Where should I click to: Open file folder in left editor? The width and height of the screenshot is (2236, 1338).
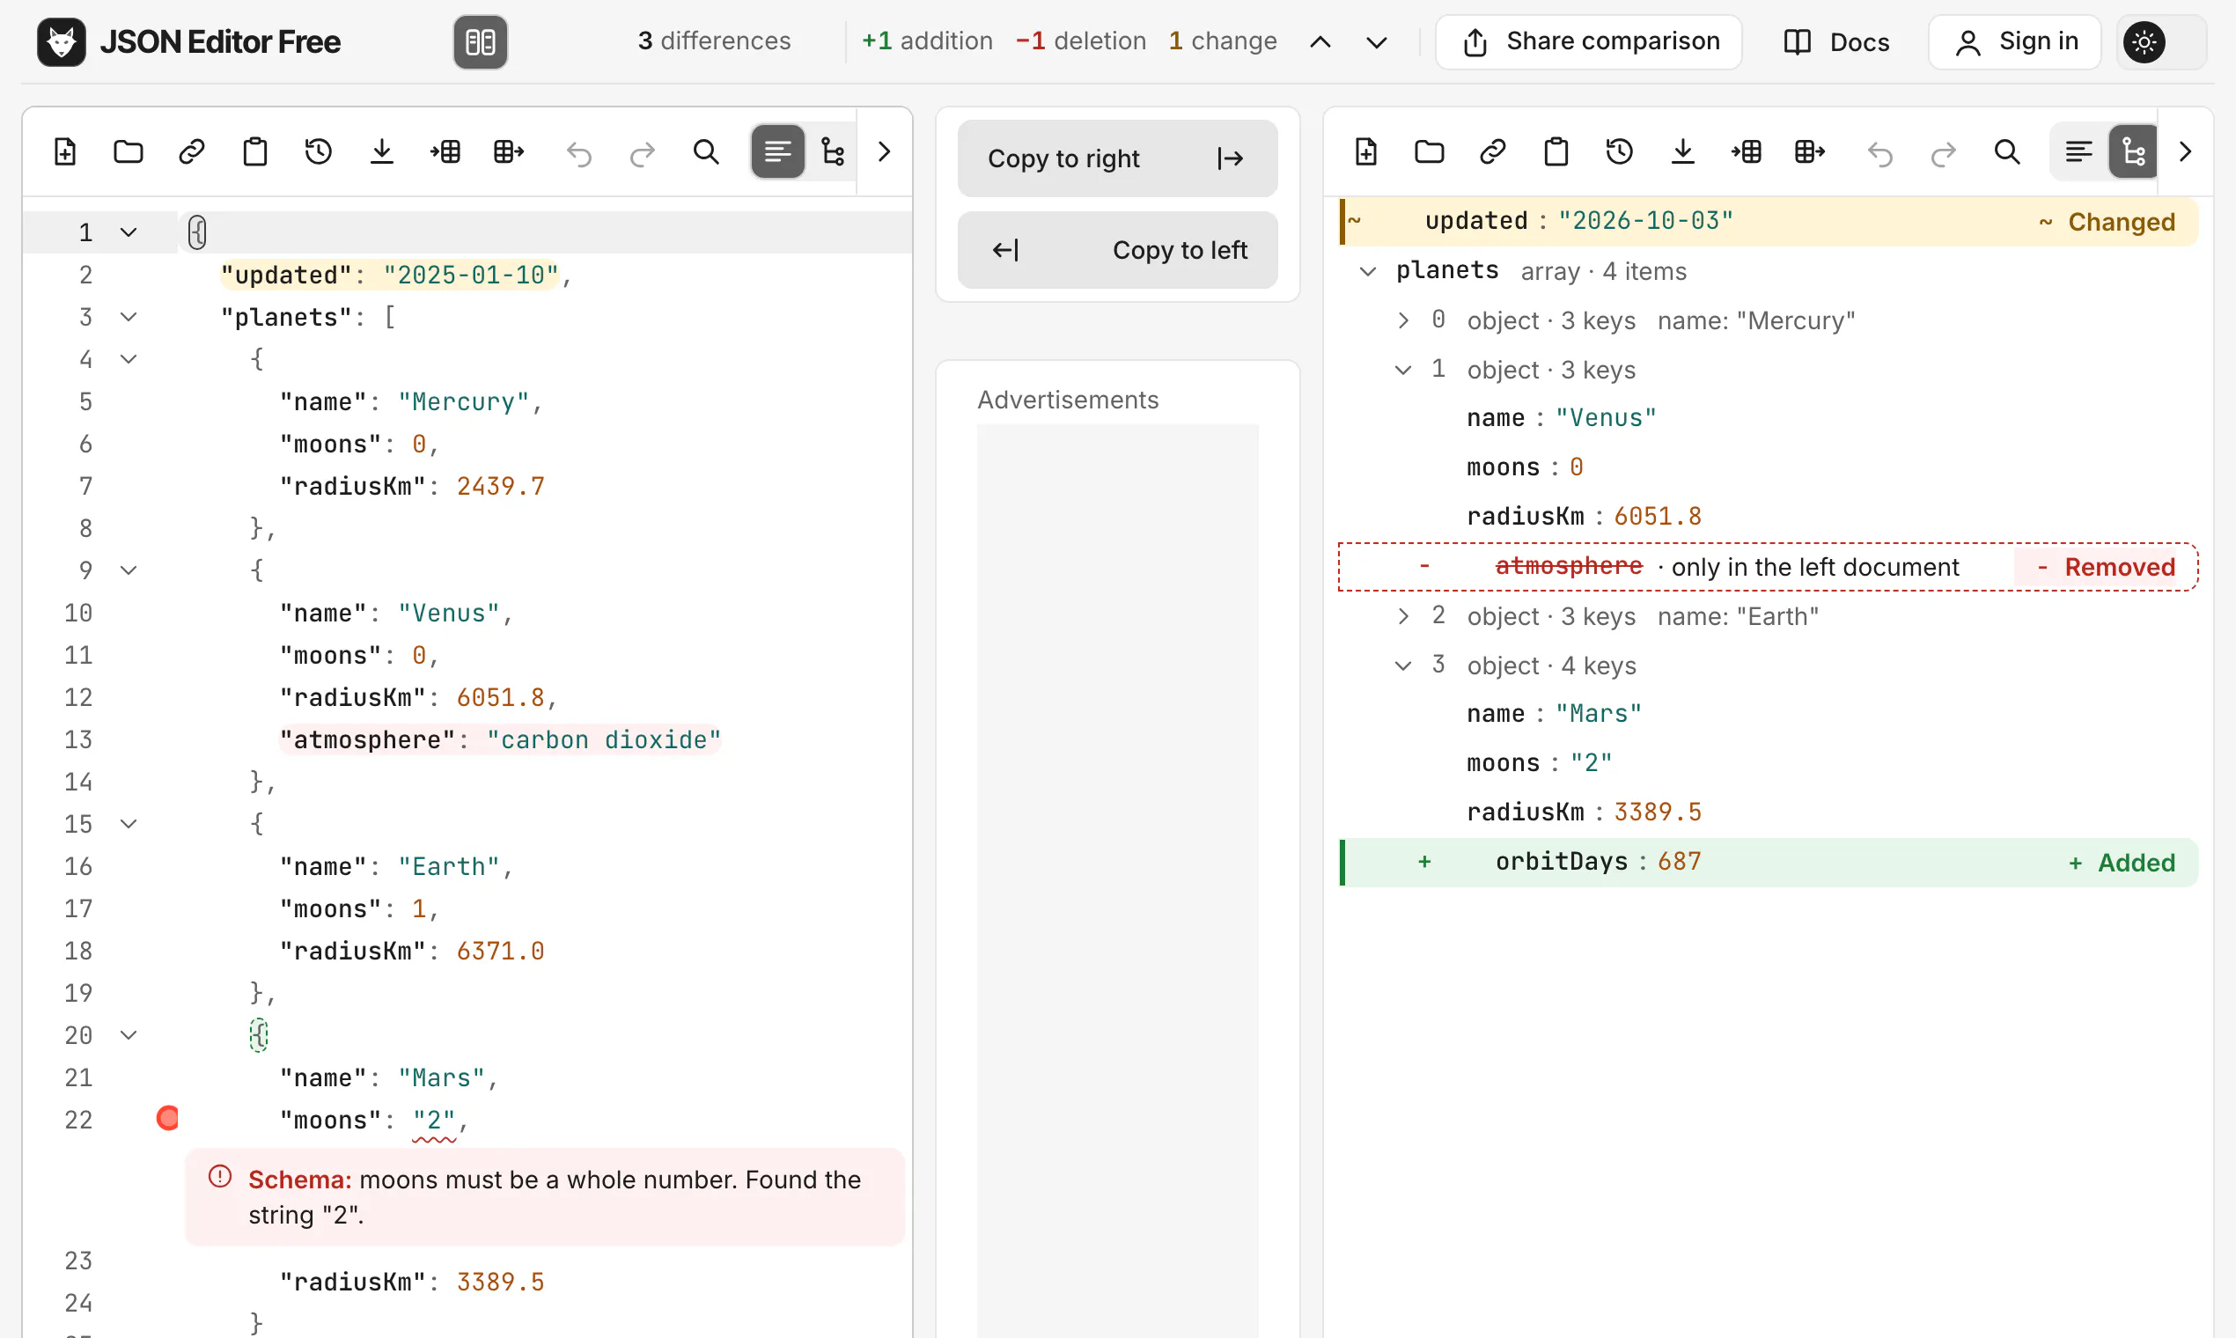pos(128,151)
